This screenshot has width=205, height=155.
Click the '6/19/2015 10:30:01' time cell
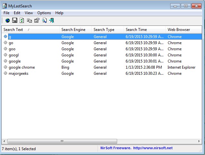click(x=144, y=61)
